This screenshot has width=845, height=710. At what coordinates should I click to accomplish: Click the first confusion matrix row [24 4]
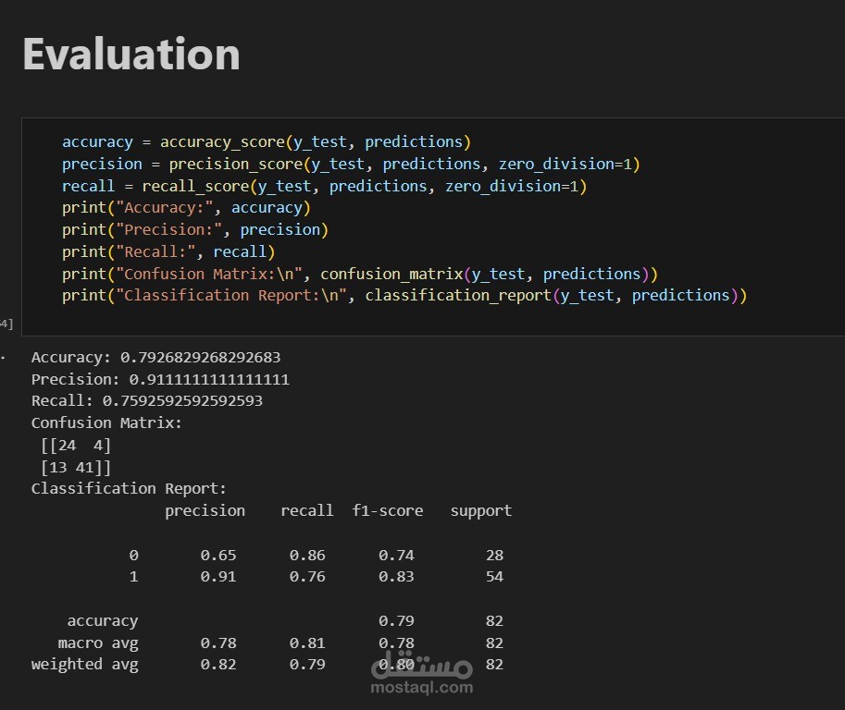tap(76, 445)
